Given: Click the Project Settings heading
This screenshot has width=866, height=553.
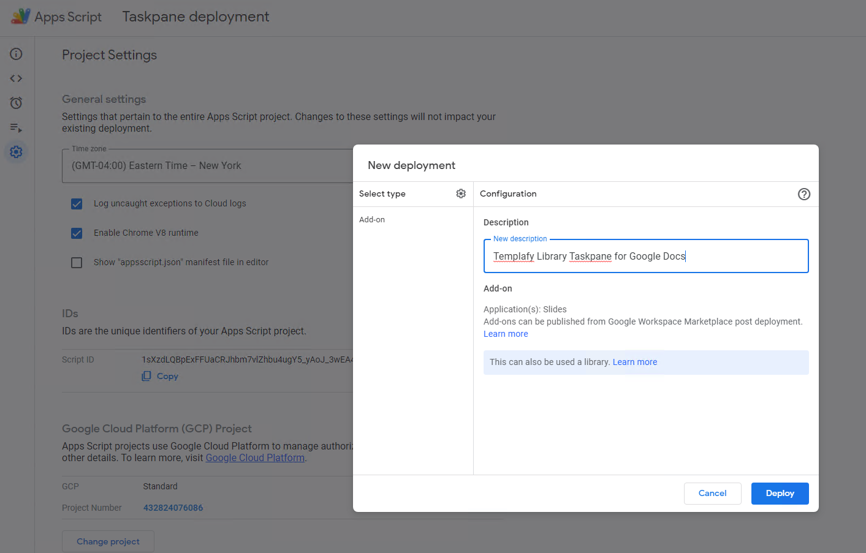Looking at the screenshot, I should [x=110, y=55].
